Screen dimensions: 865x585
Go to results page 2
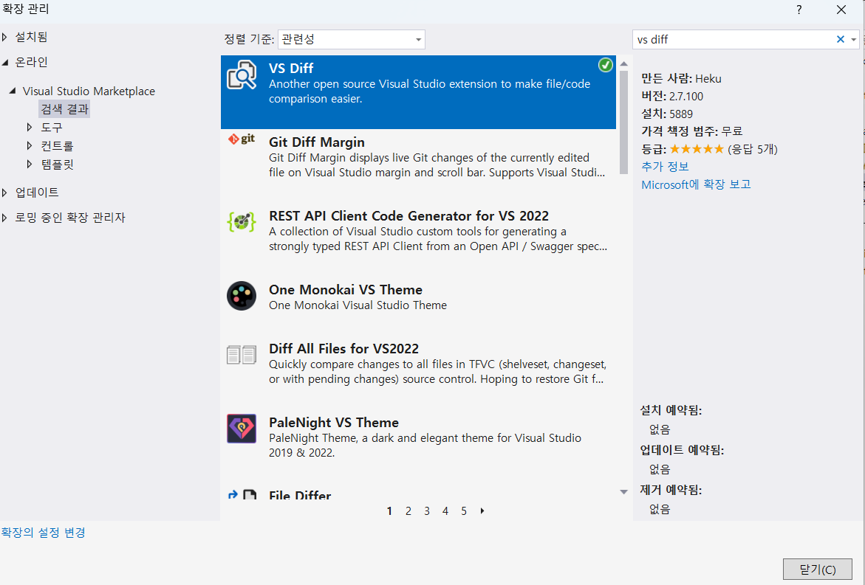(x=408, y=511)
